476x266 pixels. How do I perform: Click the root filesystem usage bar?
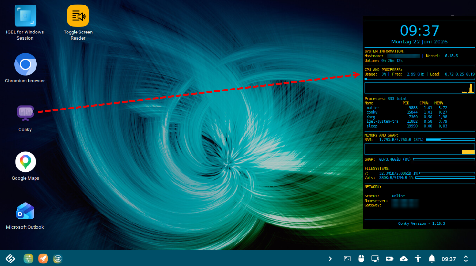pyautogui.click(x=447, y=173)
